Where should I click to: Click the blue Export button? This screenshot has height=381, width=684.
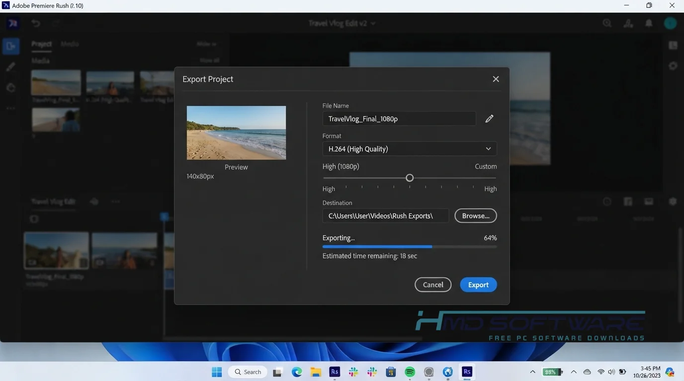478,285
